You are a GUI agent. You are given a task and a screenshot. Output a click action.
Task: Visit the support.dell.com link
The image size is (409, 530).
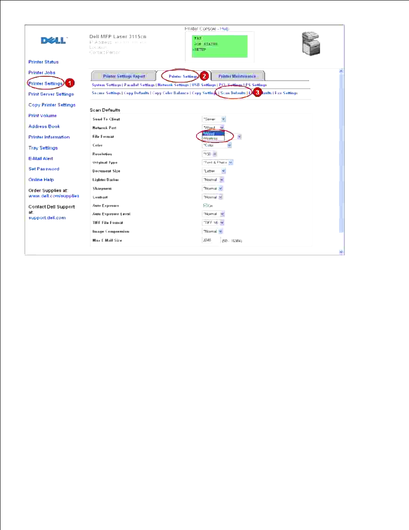[x=47, y=218]
